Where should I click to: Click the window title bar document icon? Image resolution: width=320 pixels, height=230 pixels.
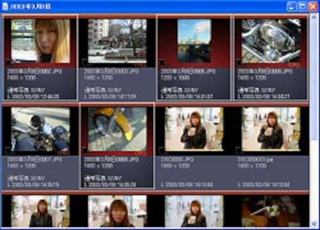[5, 6]
